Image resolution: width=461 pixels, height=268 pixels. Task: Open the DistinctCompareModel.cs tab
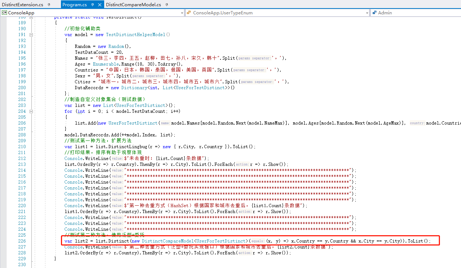tap(133, 5)
